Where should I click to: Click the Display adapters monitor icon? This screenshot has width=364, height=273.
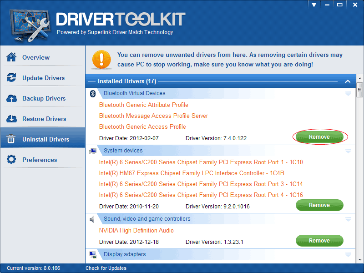tap(93, 255)
